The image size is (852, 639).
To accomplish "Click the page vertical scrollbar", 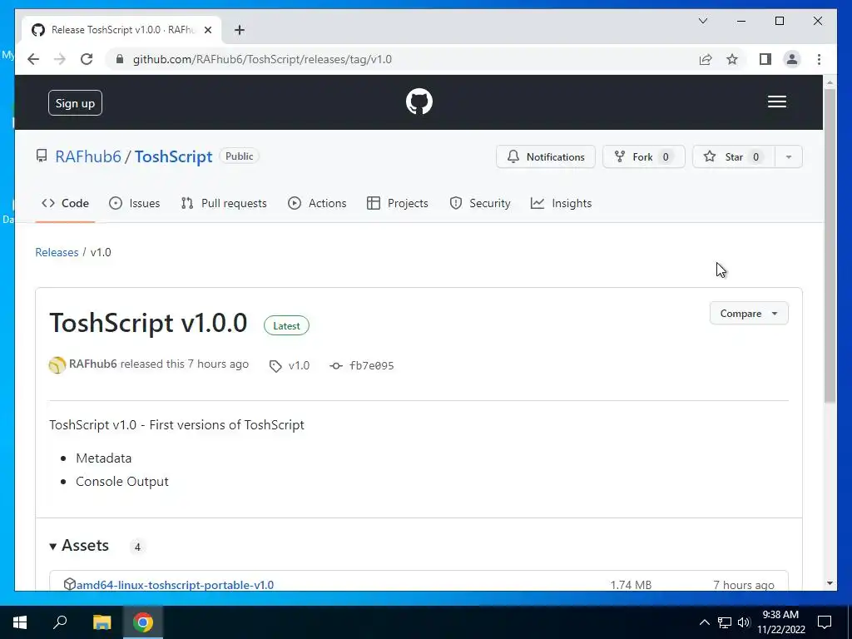I will pyautogui.click(x=830, y=245).
